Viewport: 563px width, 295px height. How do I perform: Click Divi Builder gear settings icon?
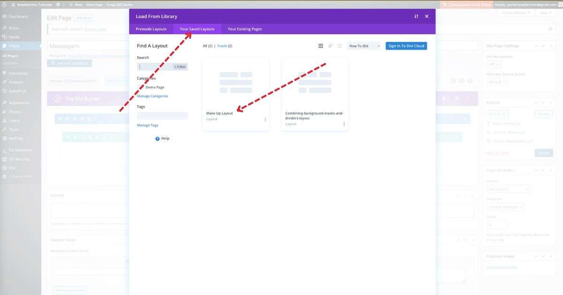(456, 99)
